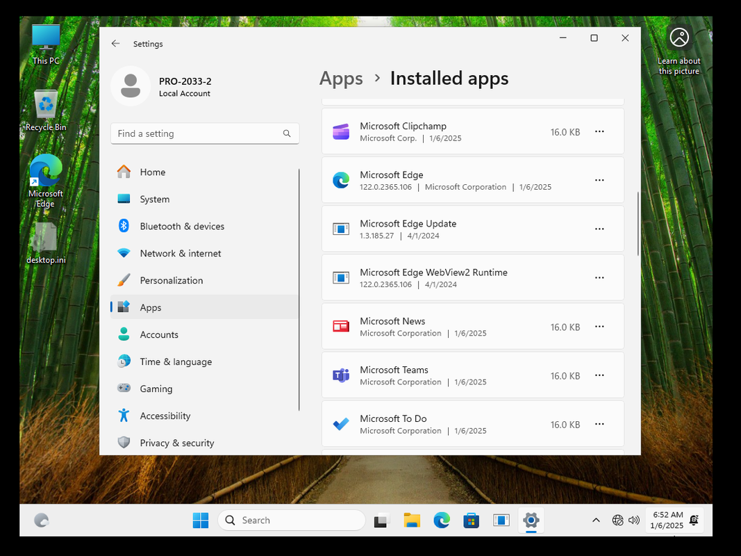741x556 pixels.
Task: Click the user account avatar picture
Action: (x=131, y=86)
